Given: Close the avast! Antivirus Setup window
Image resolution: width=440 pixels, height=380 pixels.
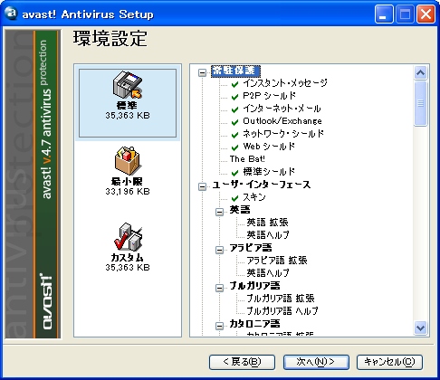Looking at the screenshot, I should (426, 14).
